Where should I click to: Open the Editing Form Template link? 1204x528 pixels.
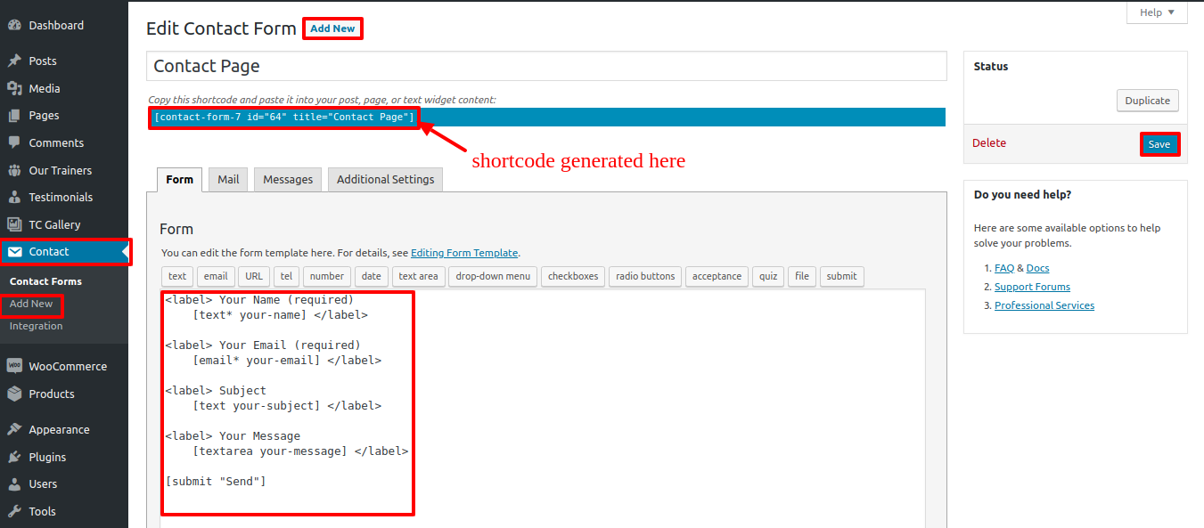click(x=463, y=253)
